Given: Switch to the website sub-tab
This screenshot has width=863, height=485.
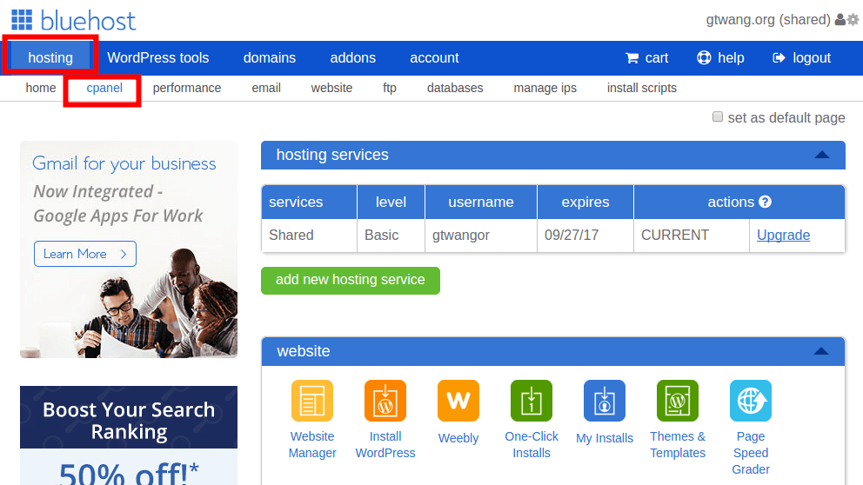Looking at the screenshot, I should point(331,88).
